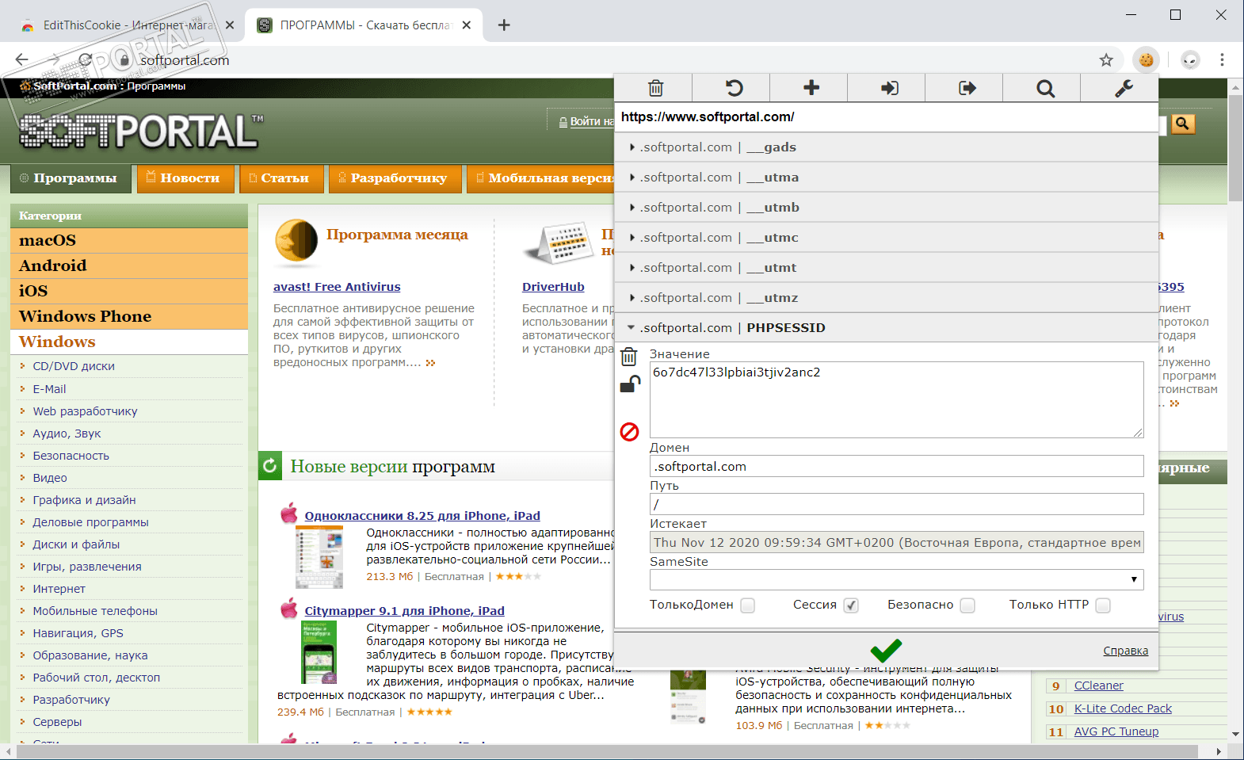Open the Новости site menu tab
1244x760 pixels.
[185, 178]
